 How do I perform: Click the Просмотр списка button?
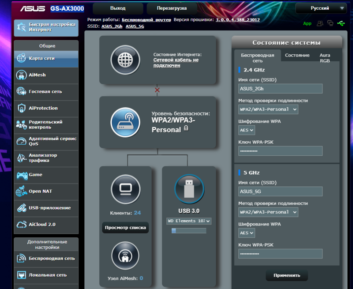[x=125, y=228]
